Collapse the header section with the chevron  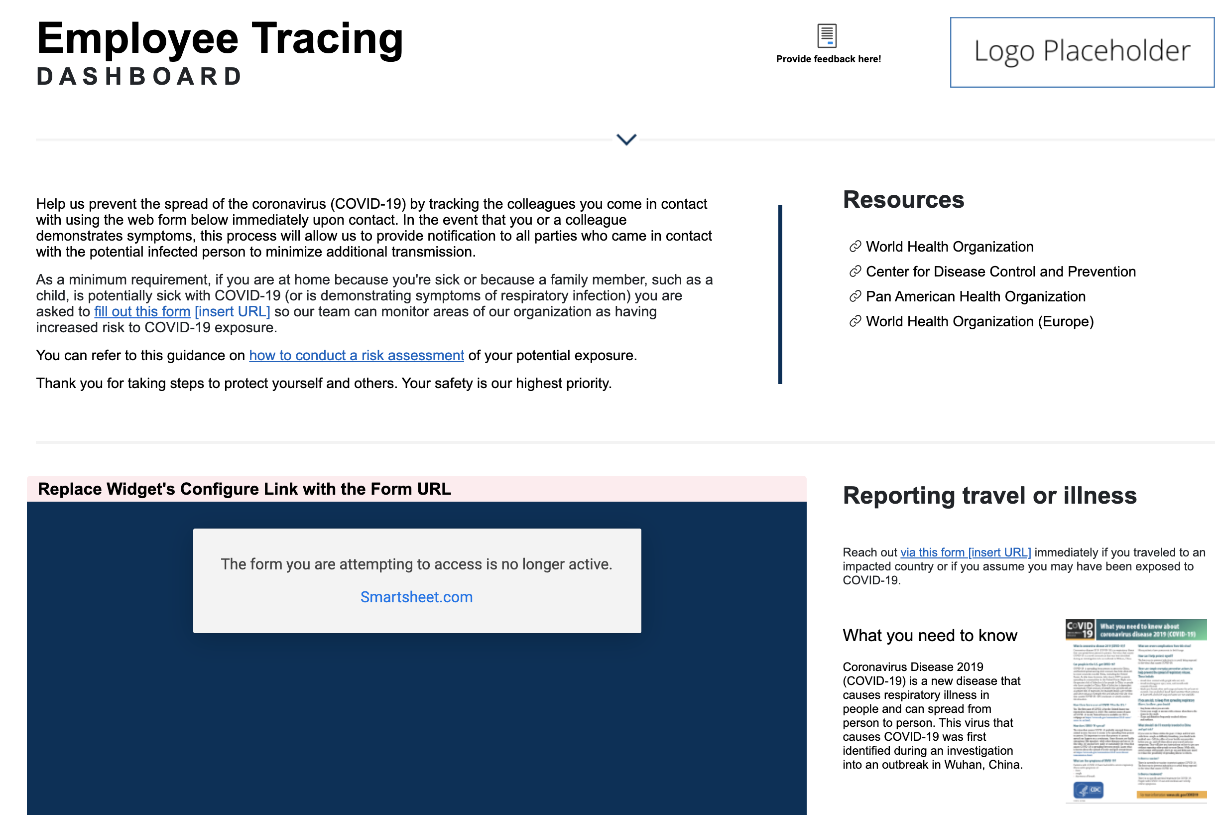coord(626,139)
